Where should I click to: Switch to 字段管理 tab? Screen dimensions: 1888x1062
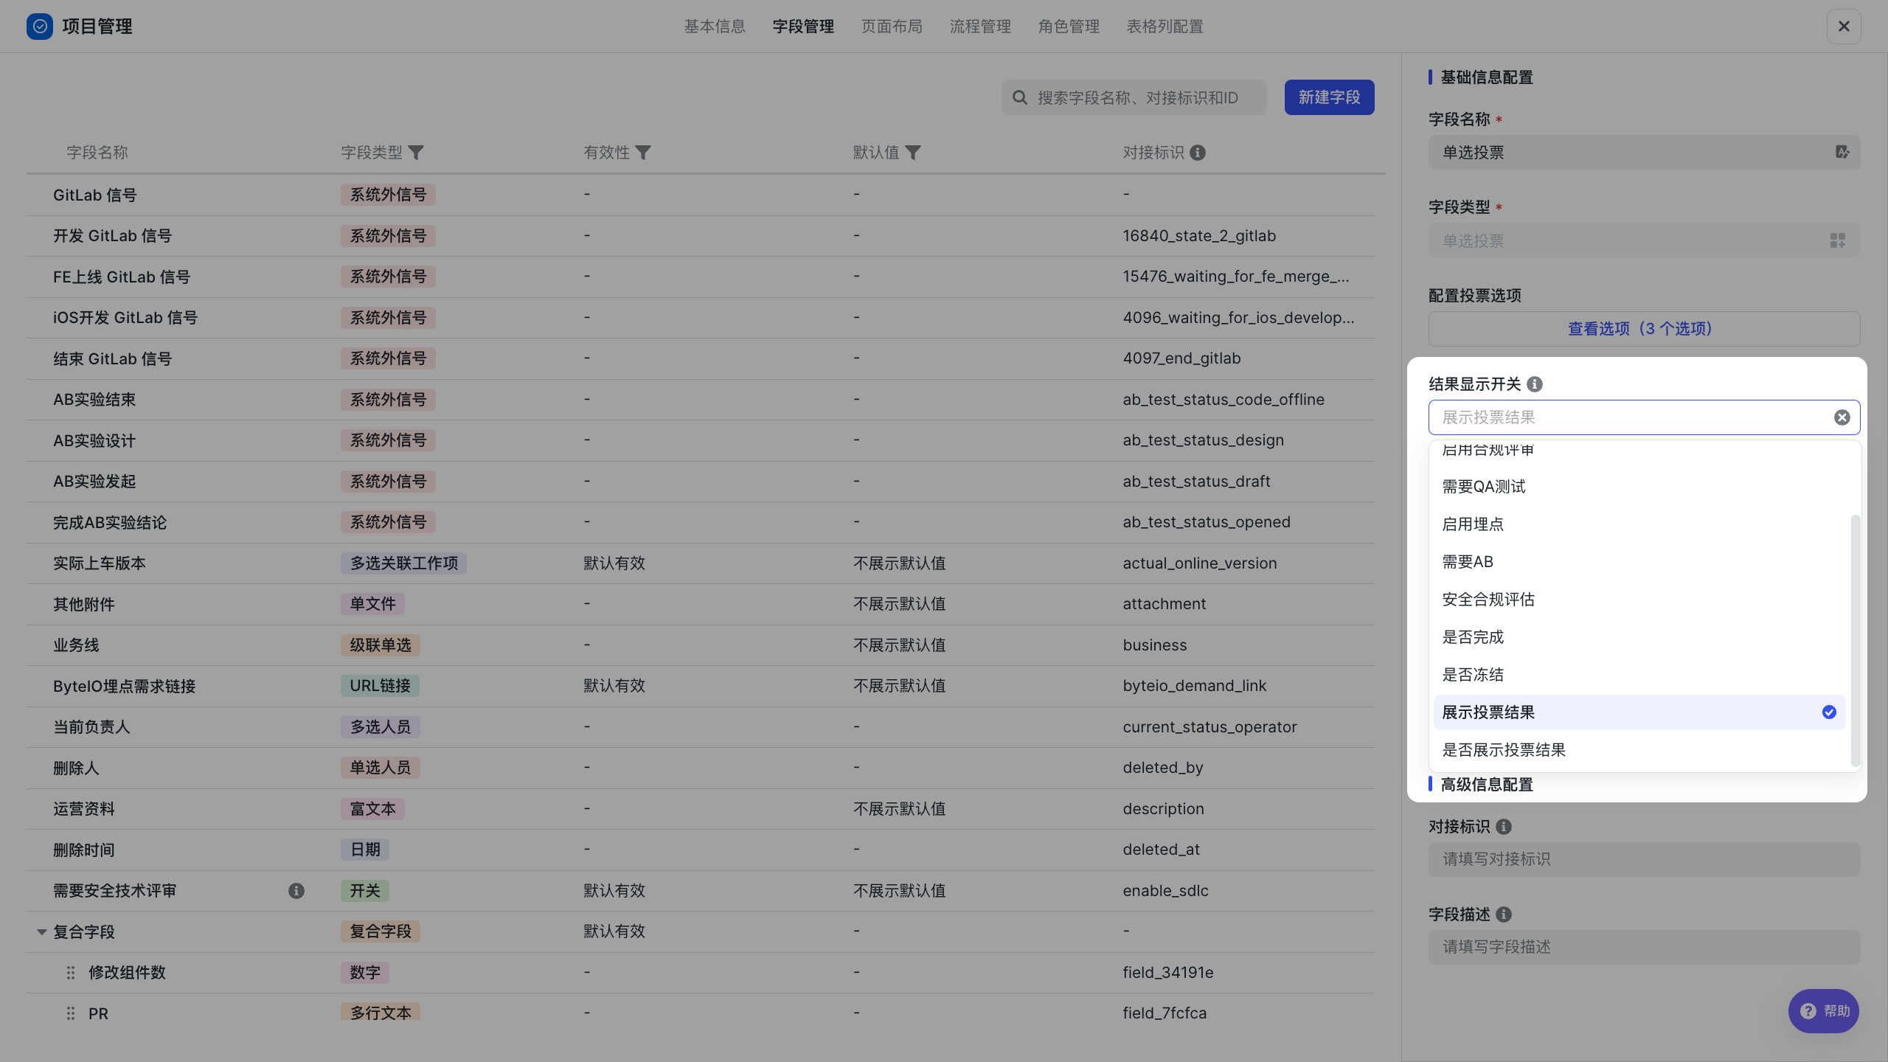(803, 27)
